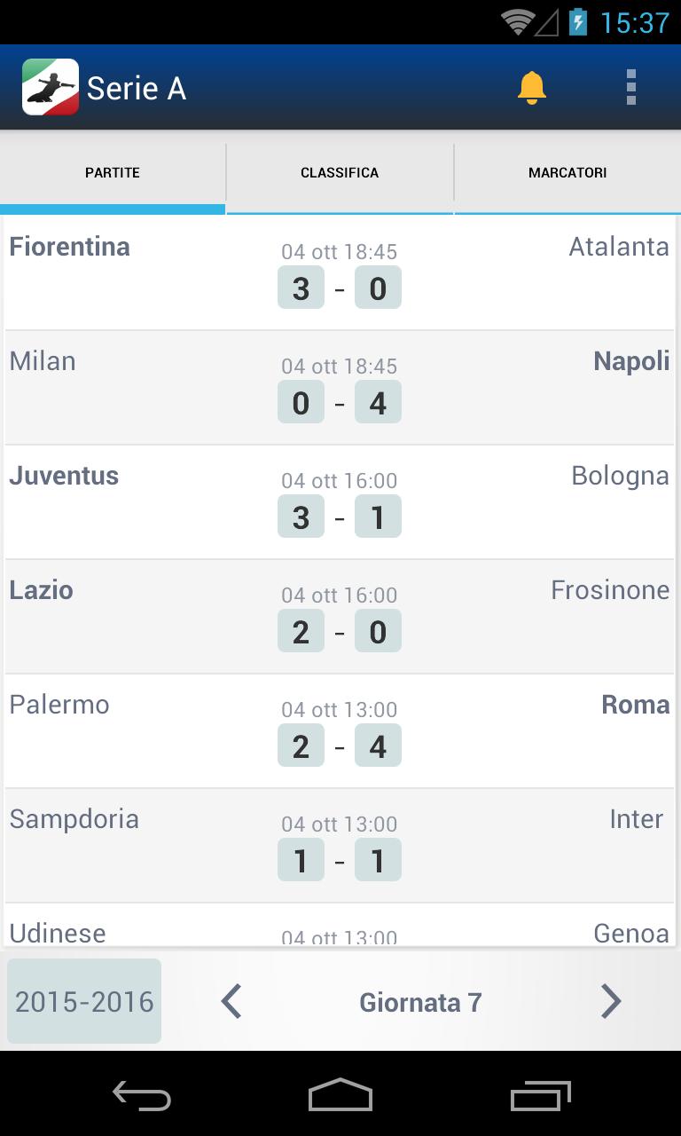Open the 2015-2016 season selector
Viewport: 681px width, 1136px height.
click(83, 1001)
